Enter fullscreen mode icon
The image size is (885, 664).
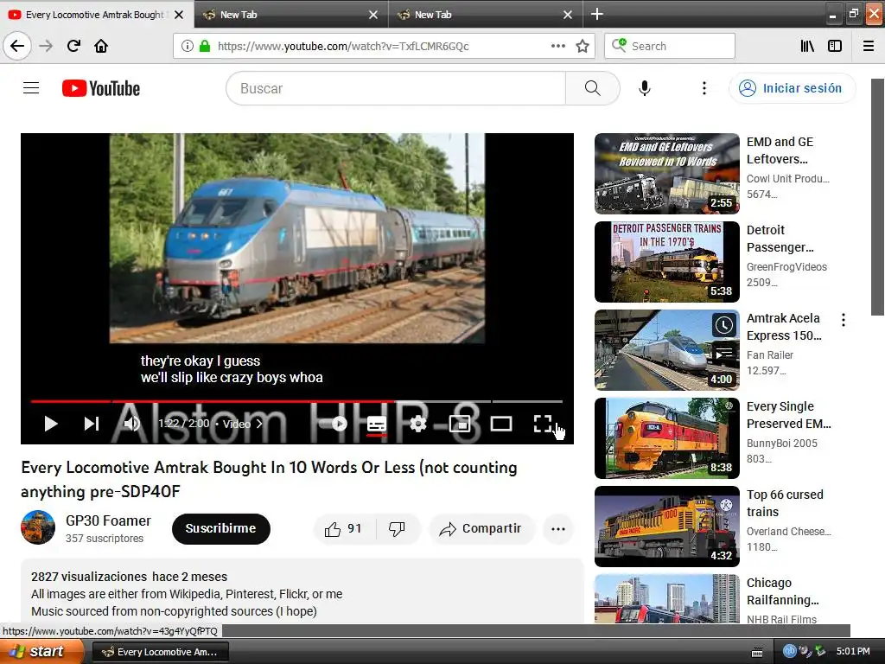click(x=543, y=424)
